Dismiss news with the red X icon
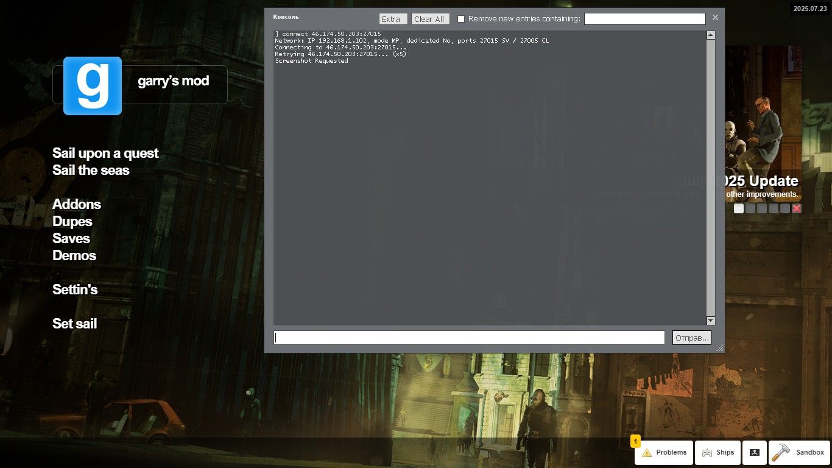Screen dimensions: 832x468 [797, 208]
